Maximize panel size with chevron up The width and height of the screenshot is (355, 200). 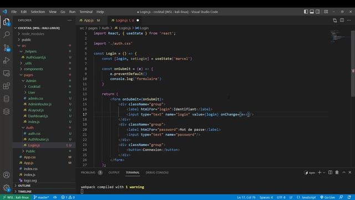(344, 173)
